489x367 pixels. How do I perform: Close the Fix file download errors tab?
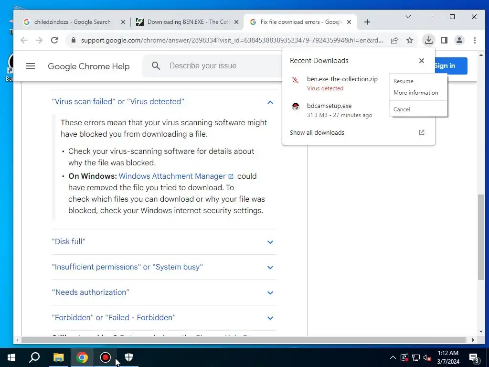pos(349,22)
